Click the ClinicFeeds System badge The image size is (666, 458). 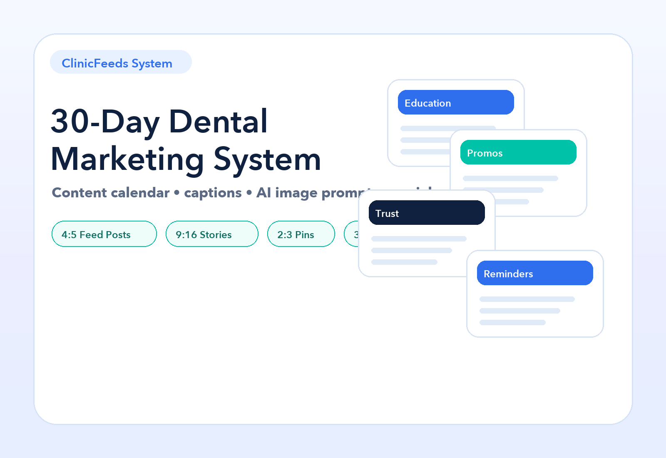121,62
